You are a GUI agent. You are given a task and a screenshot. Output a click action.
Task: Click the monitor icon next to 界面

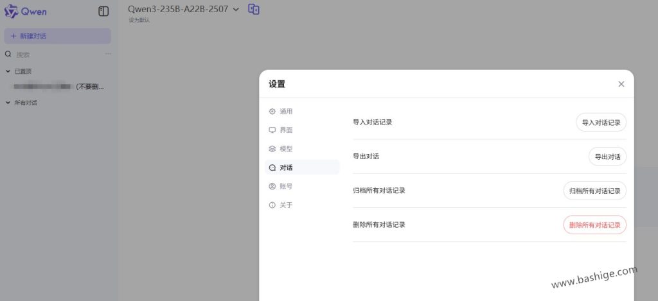coord(272,130)
